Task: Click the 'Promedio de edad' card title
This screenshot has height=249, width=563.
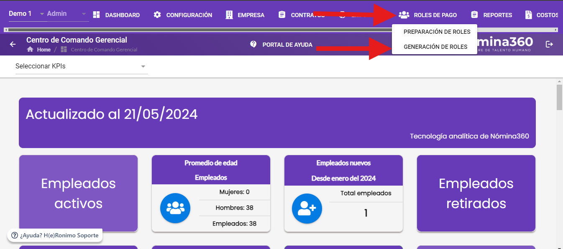Action: 211,163
